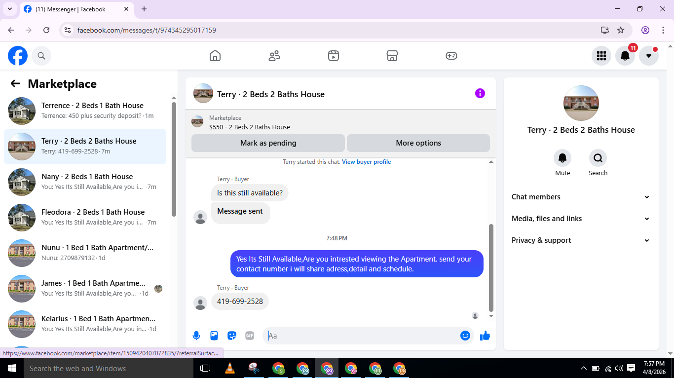The height and width of the screenshot is (378, 674).
Task: Open conversation information purple icon
Action: [x=480, y=93]
